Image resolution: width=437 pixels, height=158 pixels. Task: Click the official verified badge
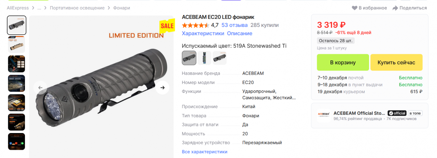(x=397, y=113)
